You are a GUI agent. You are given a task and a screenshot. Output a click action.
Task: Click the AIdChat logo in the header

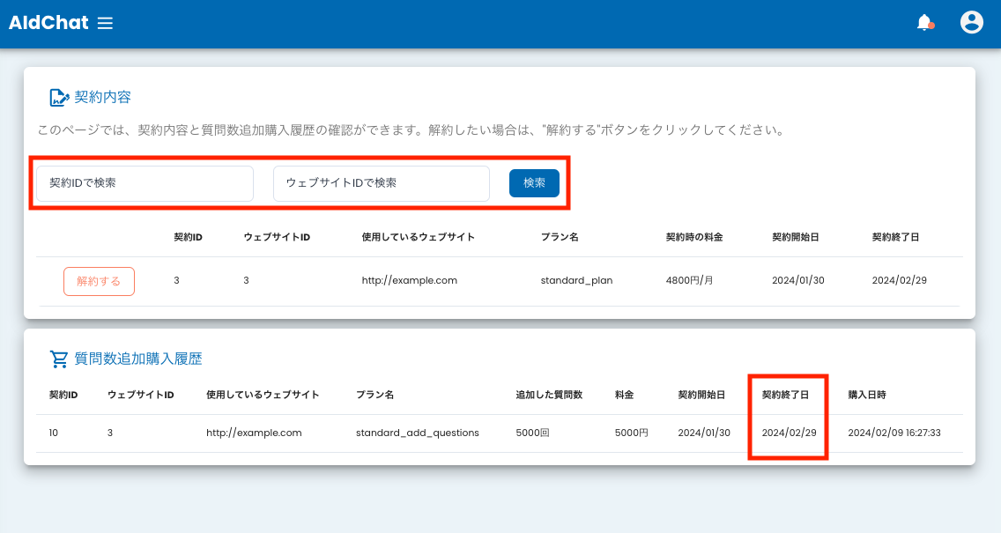pyautogui.click(x=48, y=23)
